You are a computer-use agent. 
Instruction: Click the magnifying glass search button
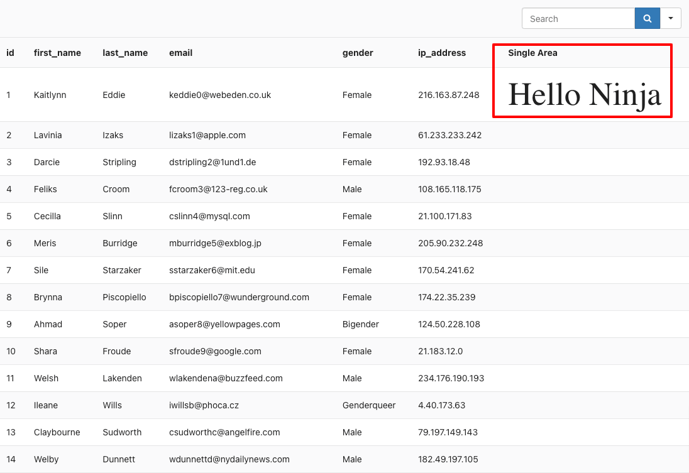pyautogui.click(x=647, y=19)
